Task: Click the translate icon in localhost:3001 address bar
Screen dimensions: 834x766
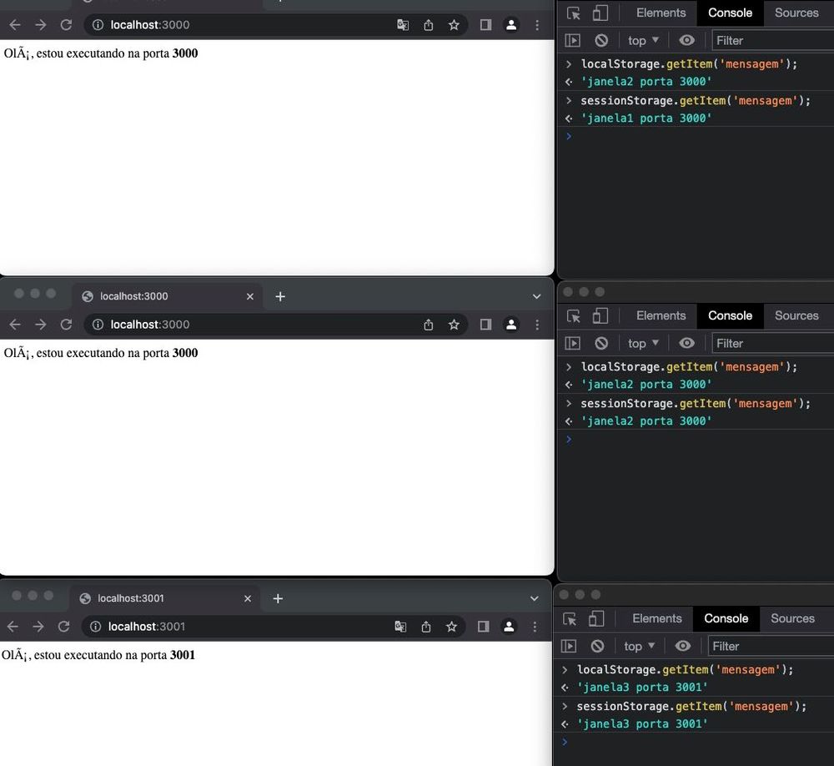Action: (x=401, y=627)
